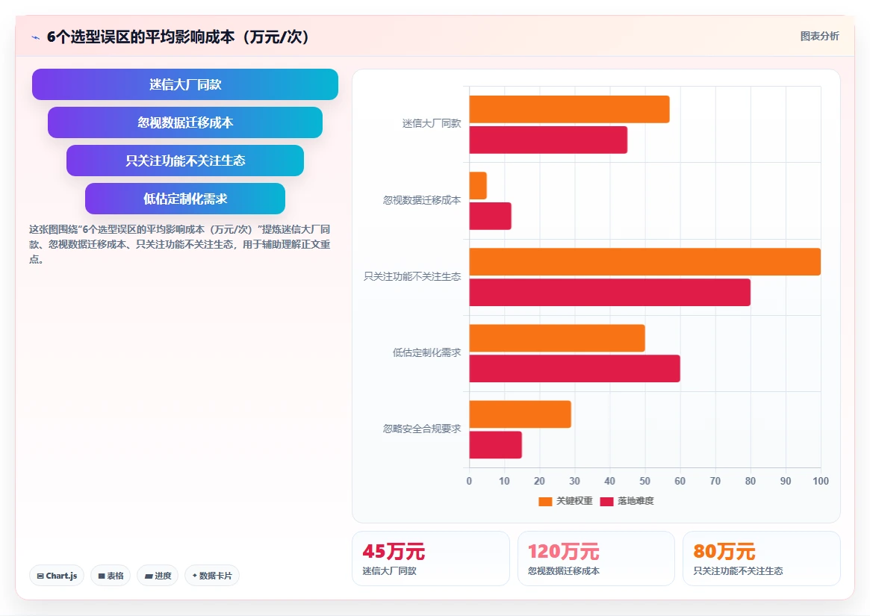Click the 数据卡片 tag chip

pos(212,576)
